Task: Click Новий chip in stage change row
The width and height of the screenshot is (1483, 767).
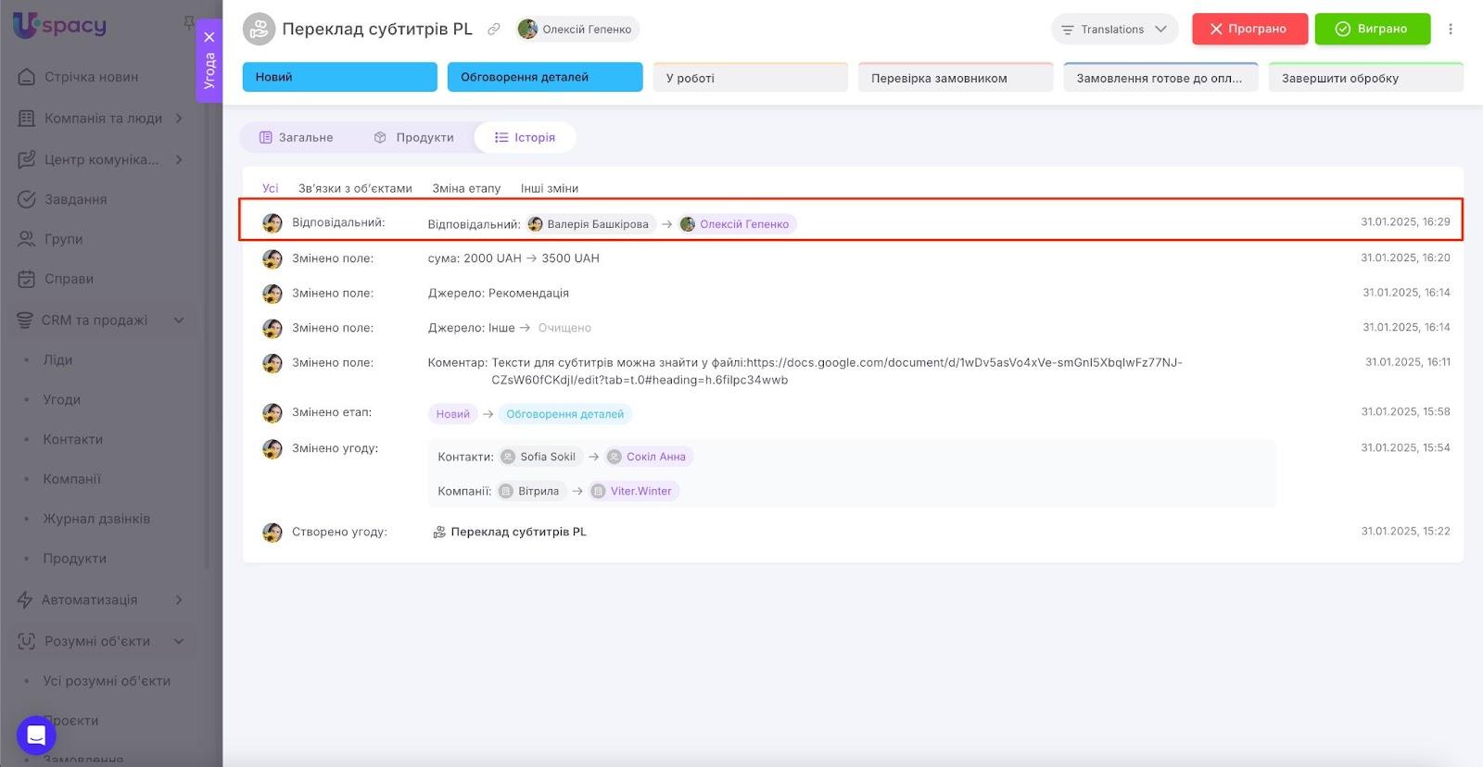Action: [452, 414]
